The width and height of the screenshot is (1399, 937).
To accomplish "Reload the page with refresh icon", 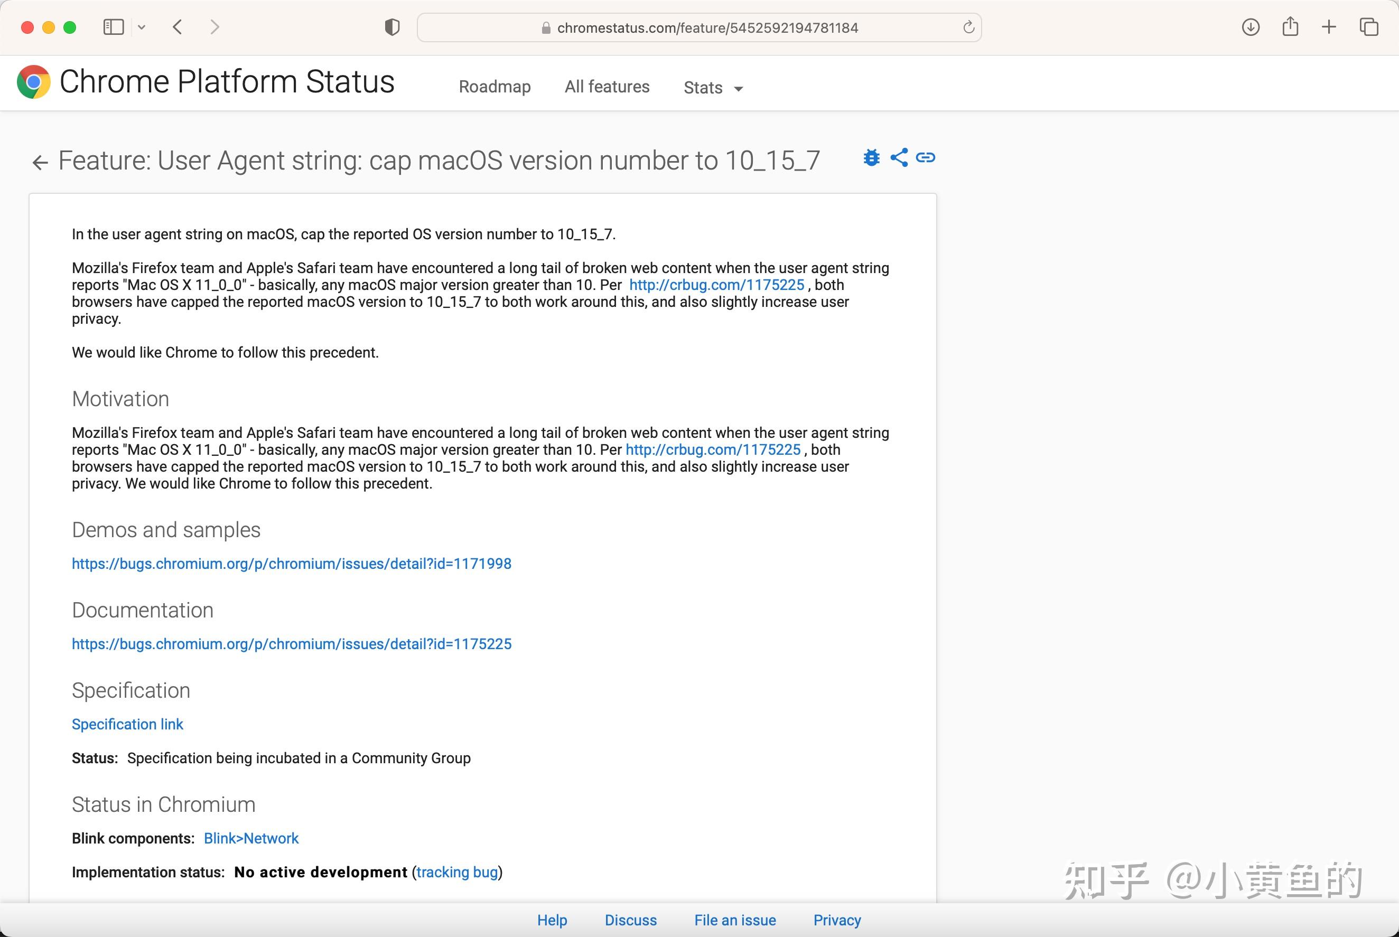I will tap(969, 27).
